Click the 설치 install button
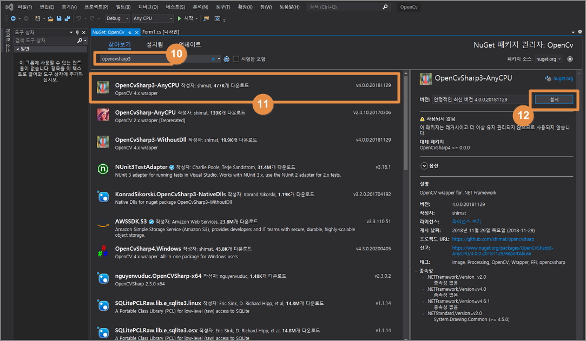 [x=554, y=99]
